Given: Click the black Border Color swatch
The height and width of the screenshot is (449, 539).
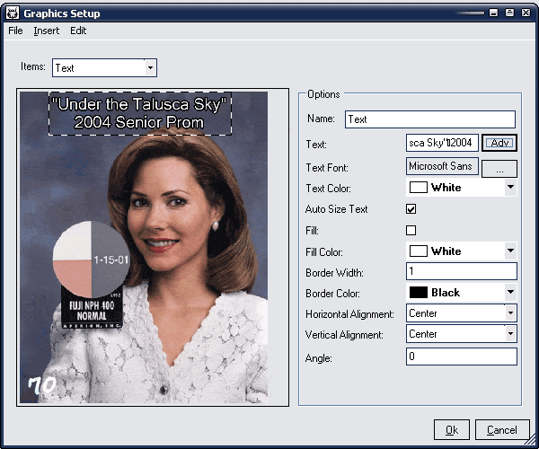Looking at the screenshot, I should point(419,293).
